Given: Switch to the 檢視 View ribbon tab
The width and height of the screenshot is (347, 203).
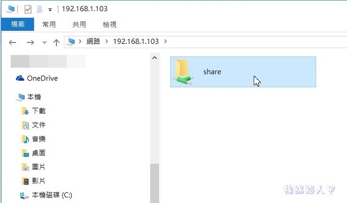Looking at the screenshot, I should click(109, 25).
